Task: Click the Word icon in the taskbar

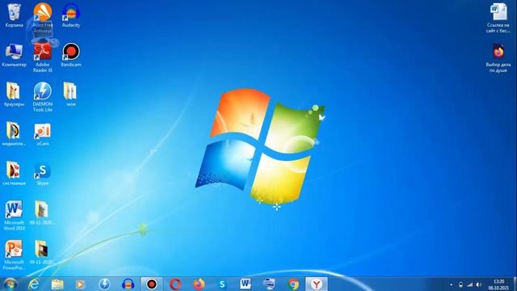Action: [246, 284]
